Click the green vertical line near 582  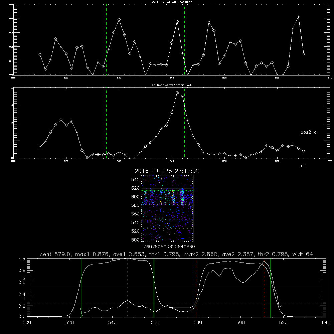[201, 288]
